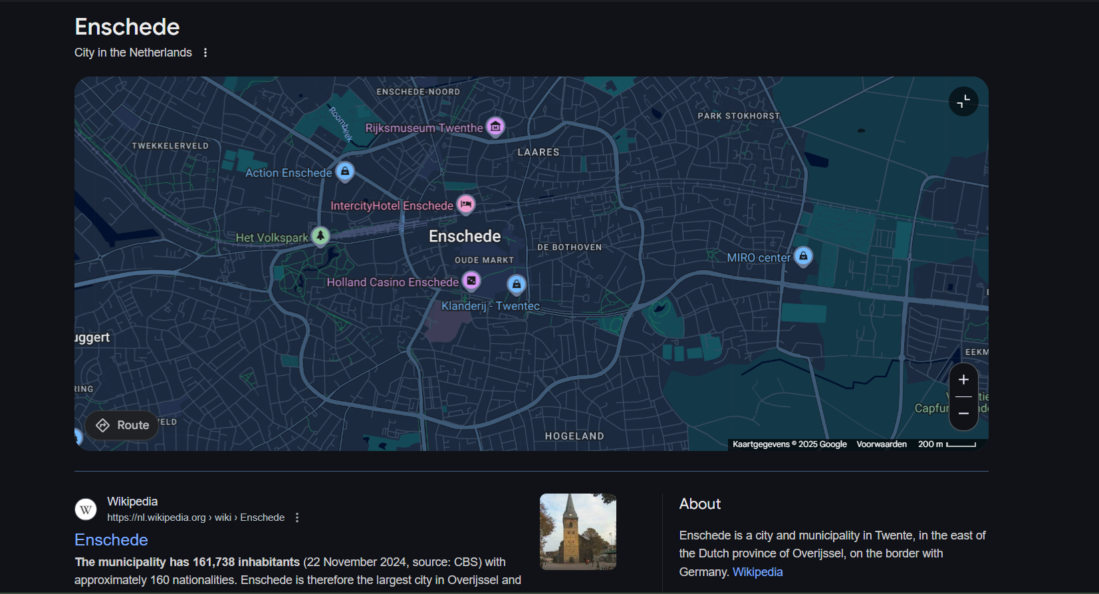Open the Voorwaarden map terms link
The image size is (1099, 594).
[881, 444]
